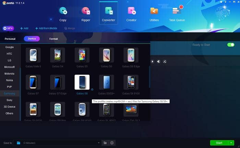The height and width of the screenshot is (148, 240).
Task: Click the t-shirt skin icon in title bar
Action: (x=221, y=2)
